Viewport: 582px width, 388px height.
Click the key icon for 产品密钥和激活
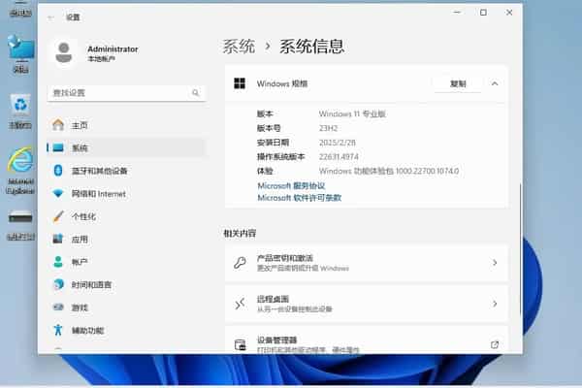pyautogui.click(x=240, y=263)
